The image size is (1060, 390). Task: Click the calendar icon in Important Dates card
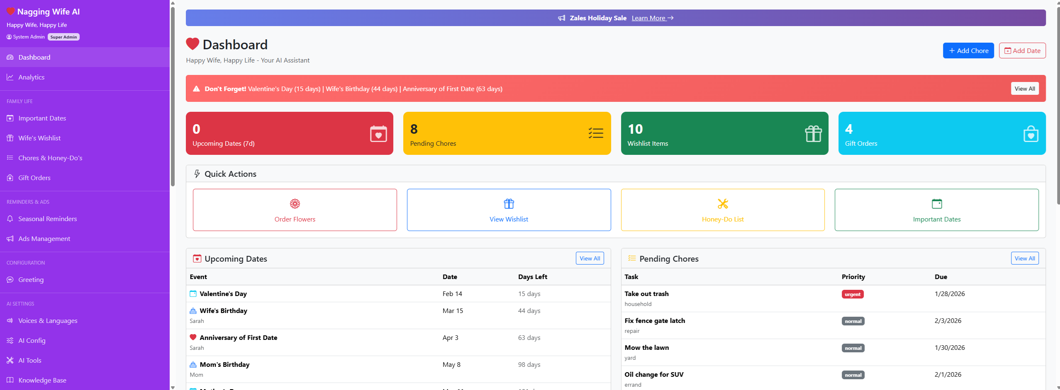[x=936, y=204]
